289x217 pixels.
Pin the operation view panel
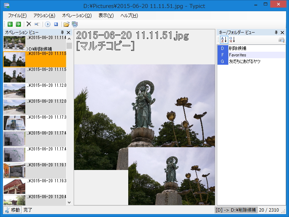pyautogui.click(x=62, y=33)
